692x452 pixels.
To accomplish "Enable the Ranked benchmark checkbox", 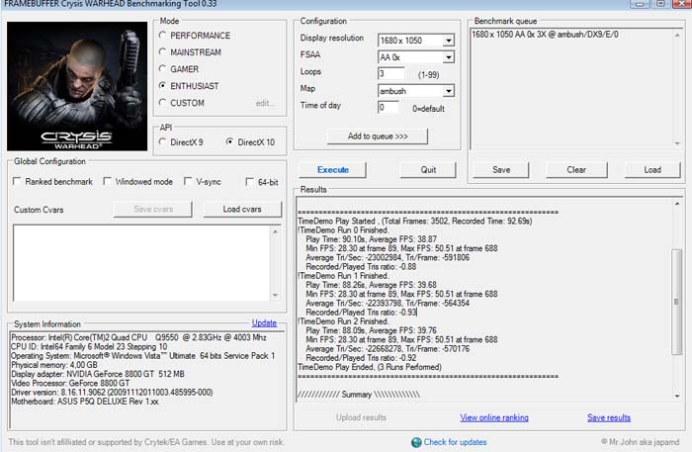I will click(17, 181).
